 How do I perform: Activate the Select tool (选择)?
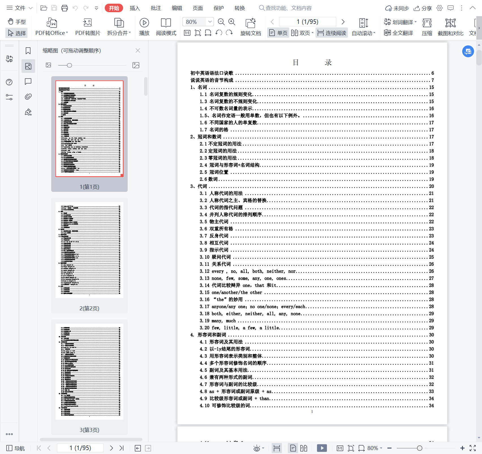(x=17, y=33)
